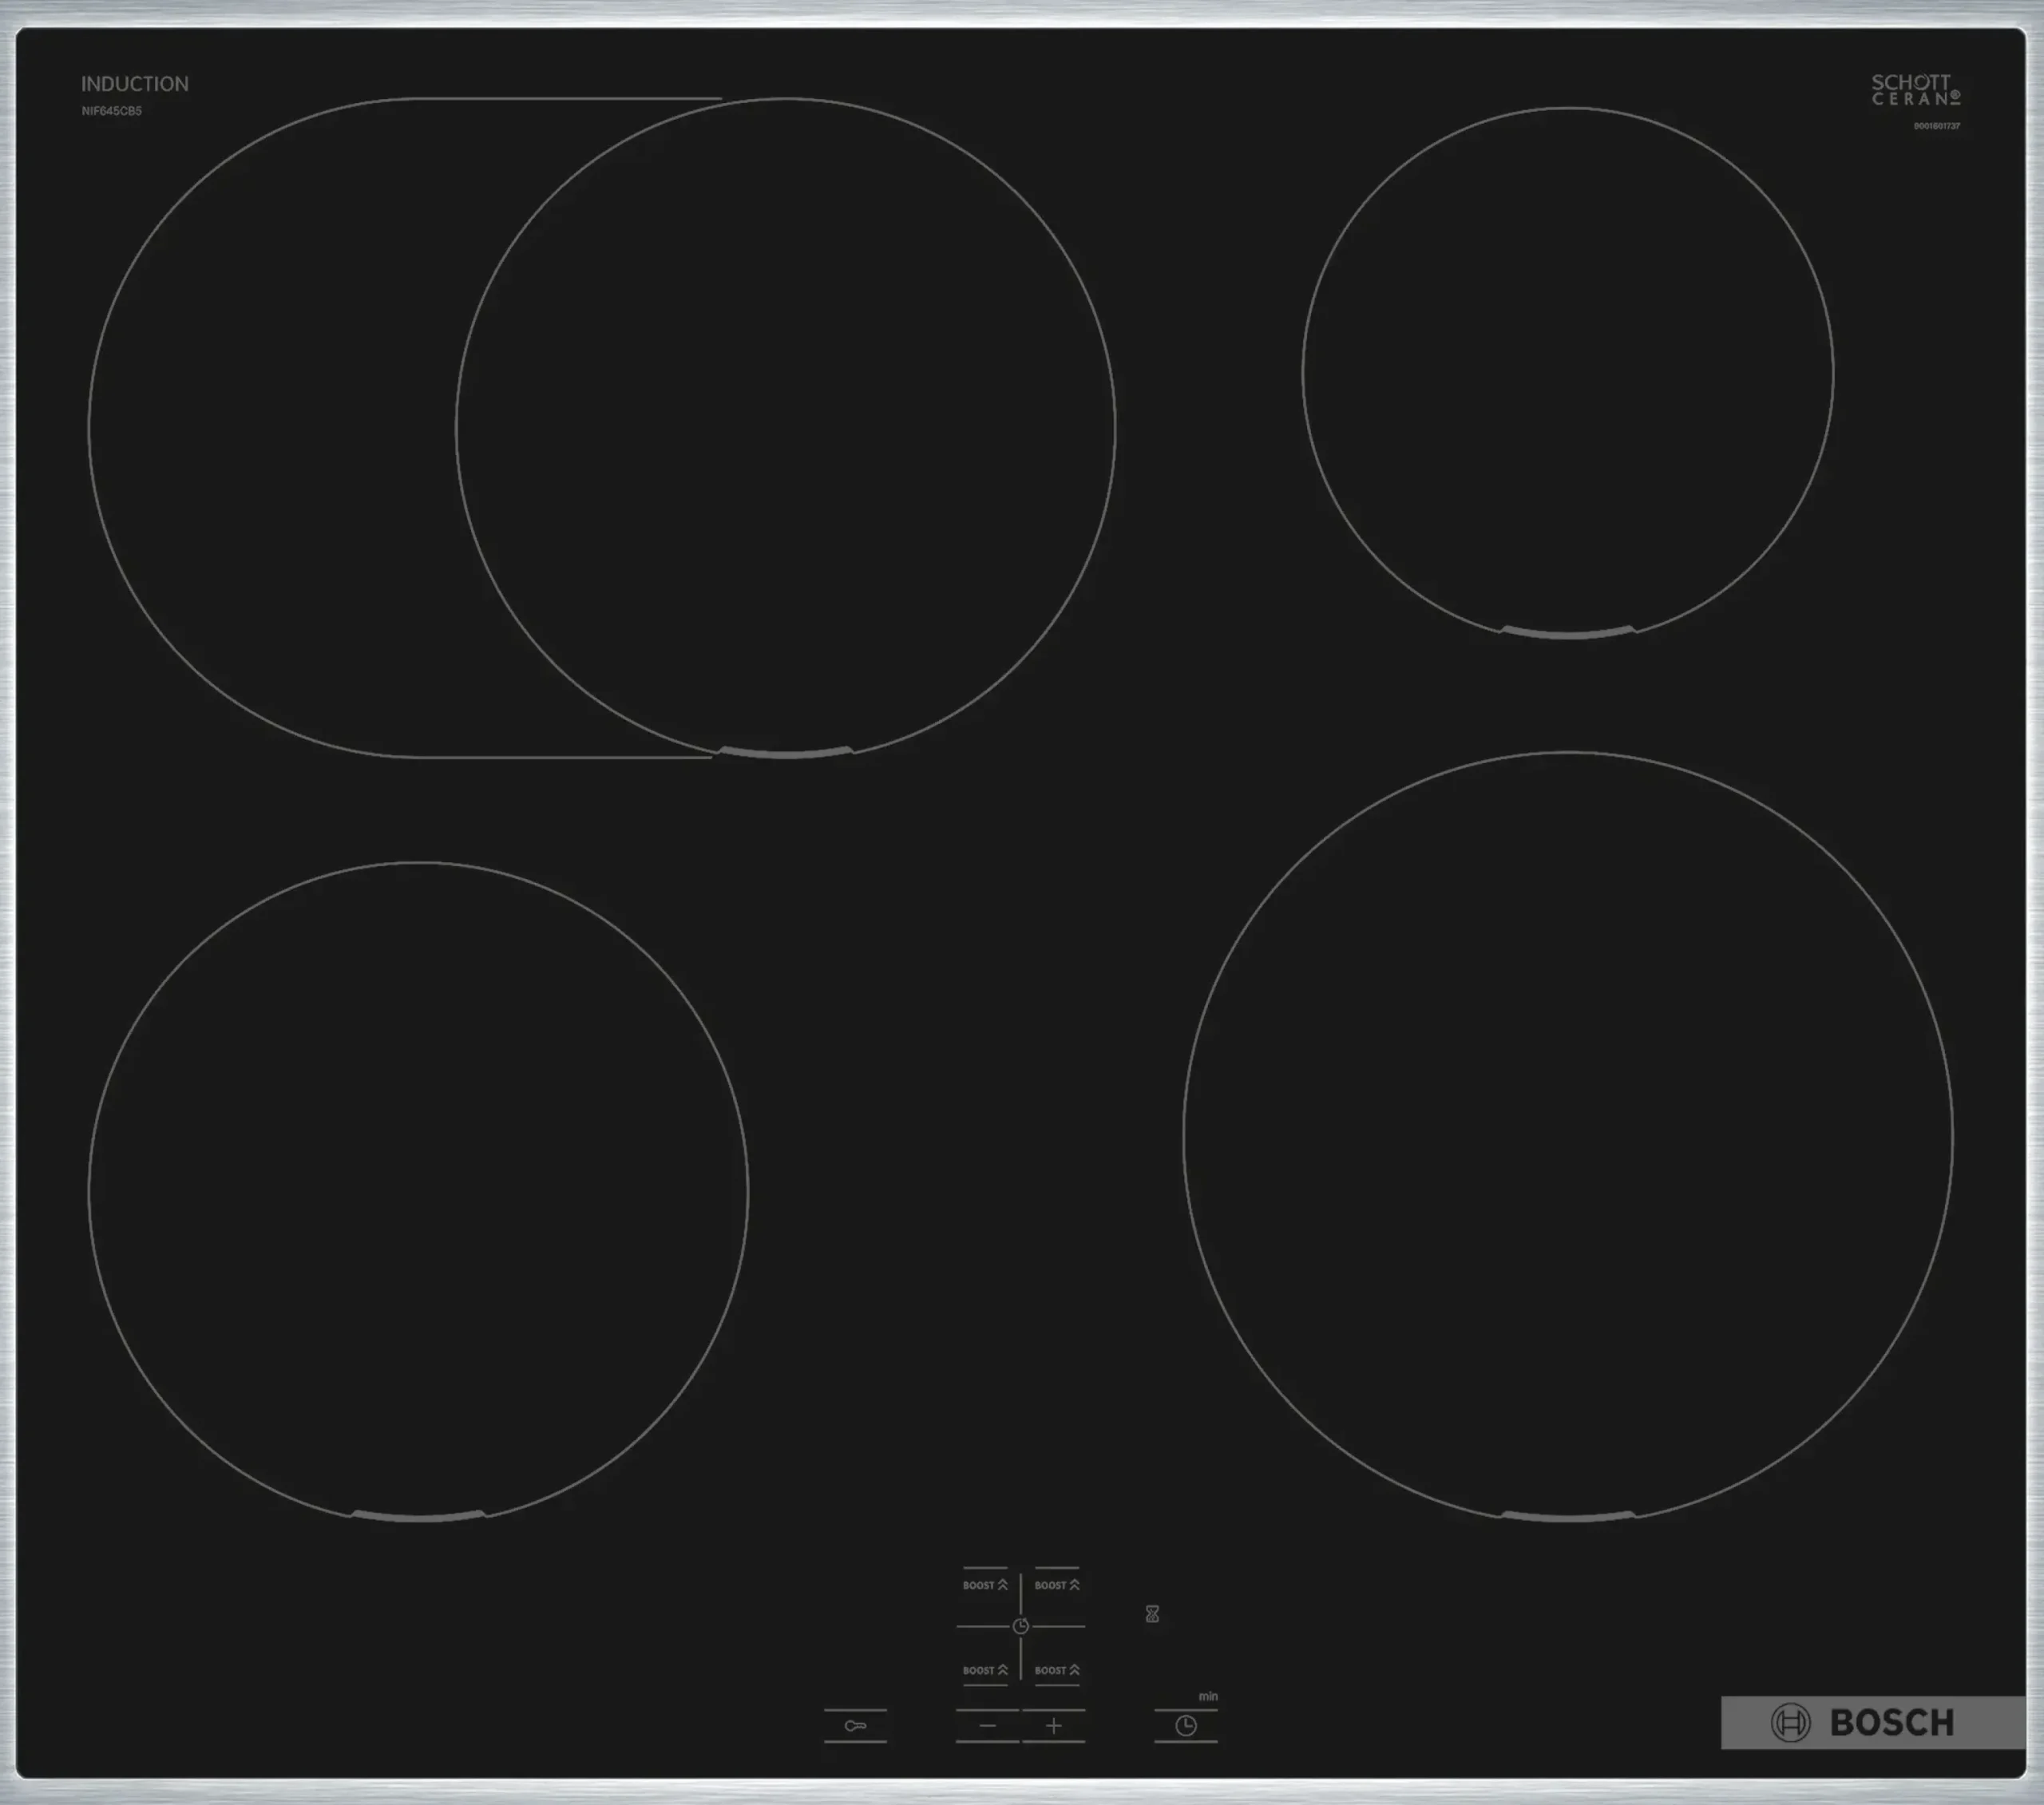Tap the small clock icon between BOOST controls
Screen dimensions: 2044x1805
coord(1020,1626)
